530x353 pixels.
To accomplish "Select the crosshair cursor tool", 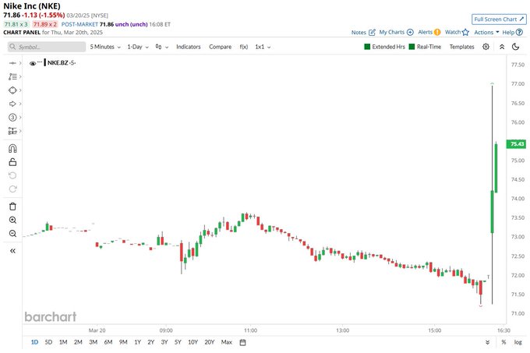I will [x=12, y=63].
